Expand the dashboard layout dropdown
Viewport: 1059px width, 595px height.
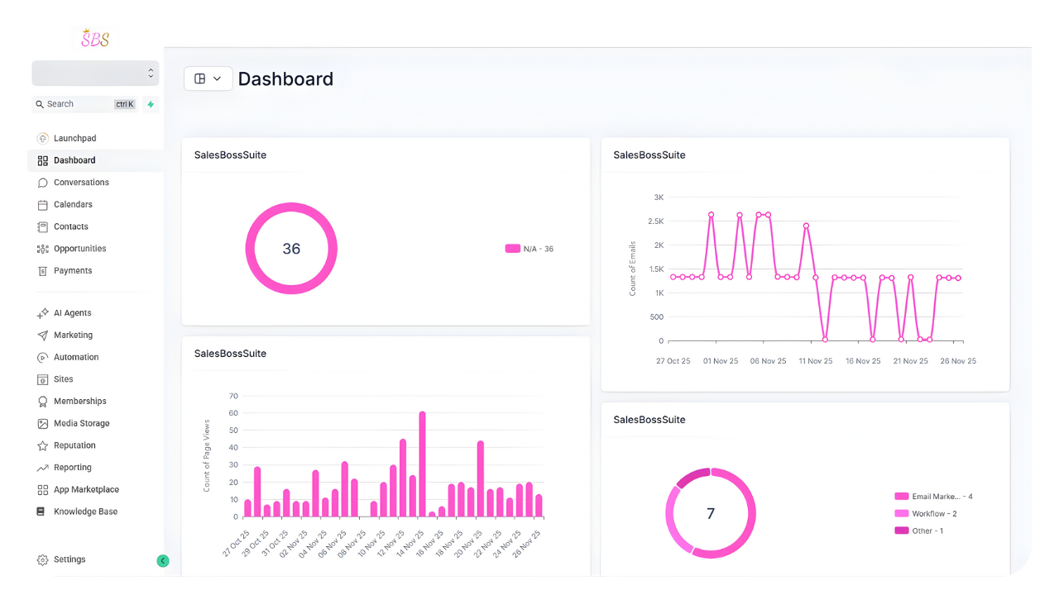(208, 79)
